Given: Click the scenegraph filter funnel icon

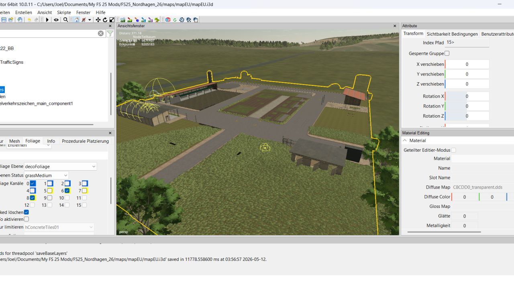Looking at the screenshot, I should coord(110,33).
